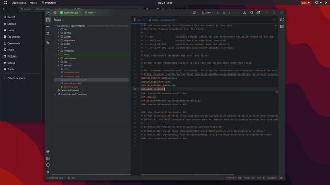
Task: Open Downloads in Files sidebar
Action: [13, 43]
